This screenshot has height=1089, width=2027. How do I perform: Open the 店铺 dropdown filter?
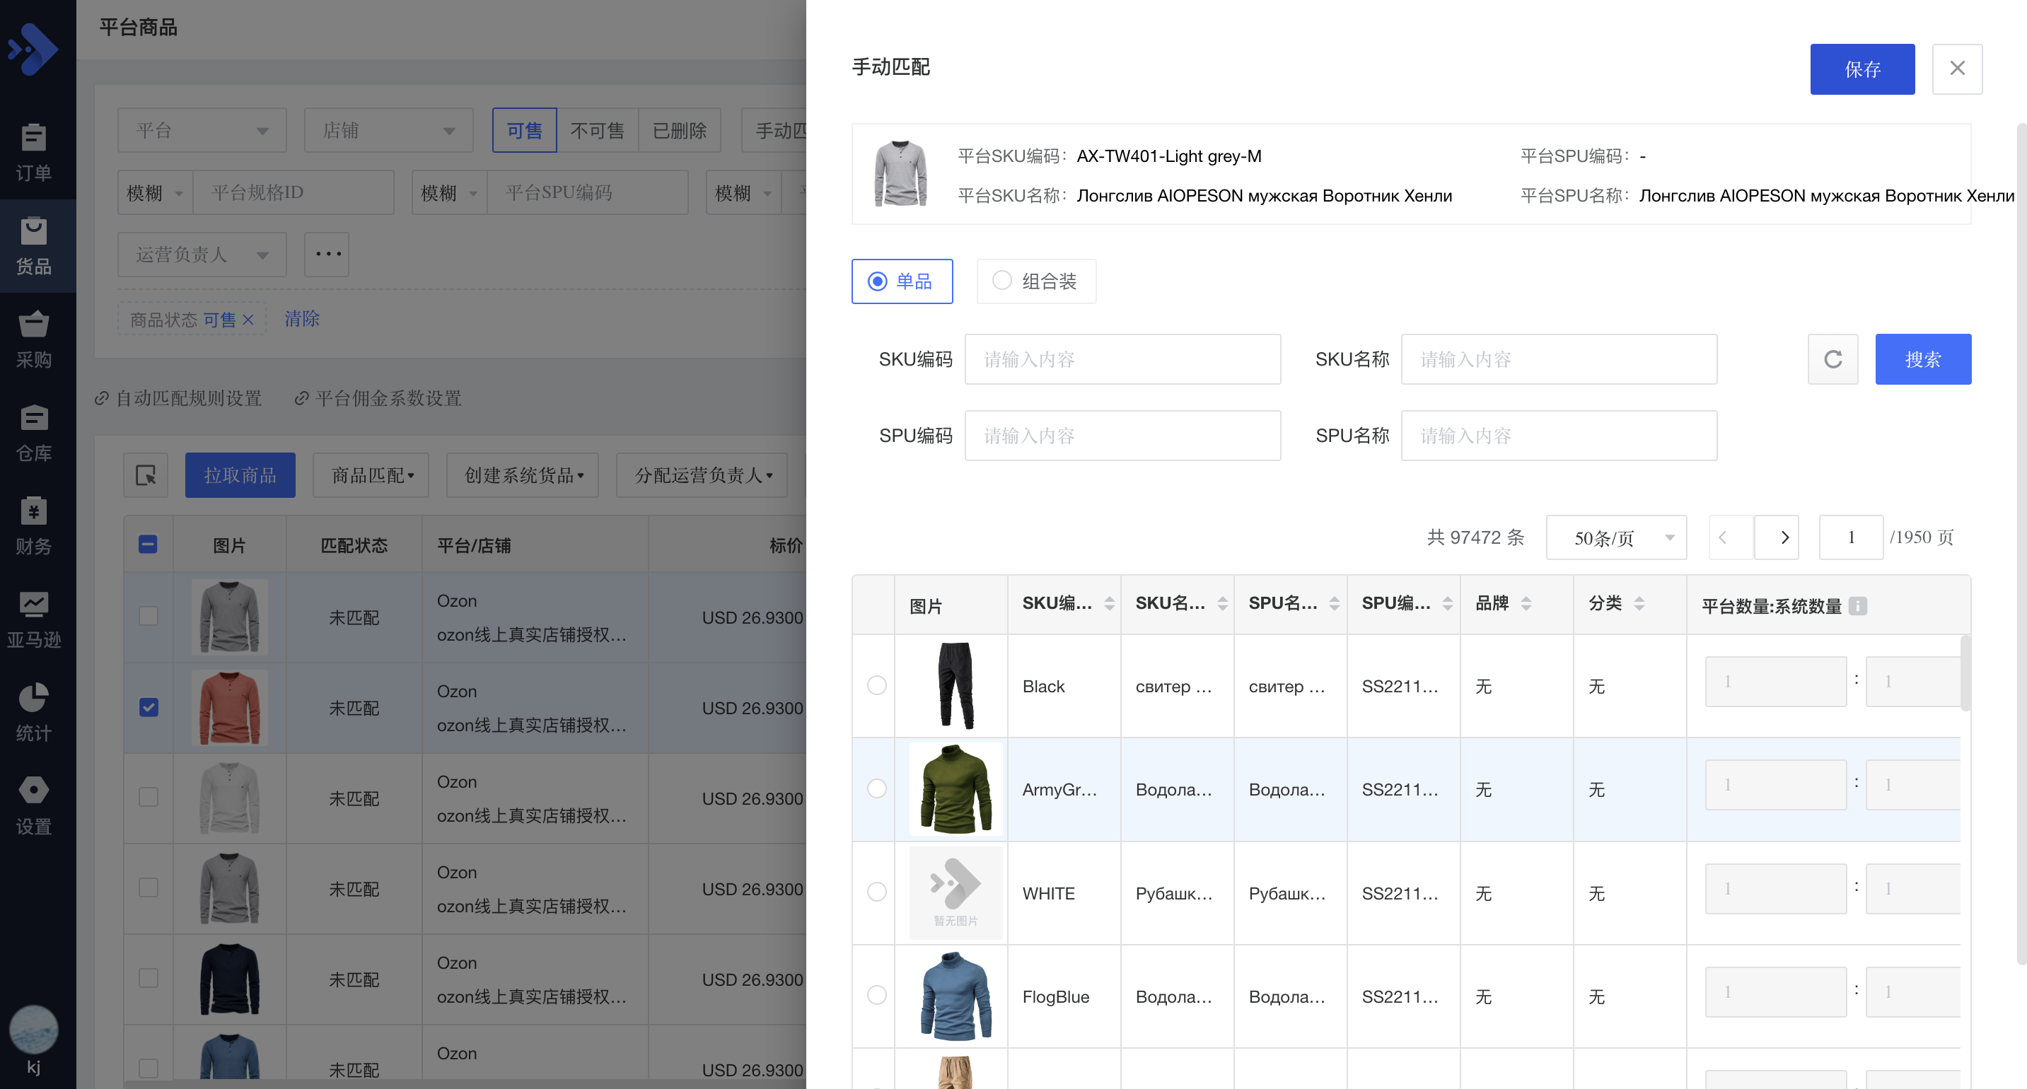(389, 130)
